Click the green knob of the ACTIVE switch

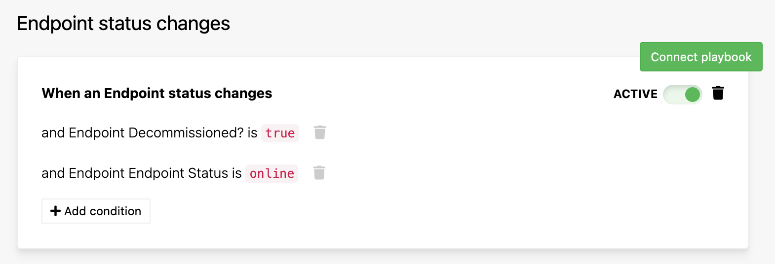pos(693,94)
